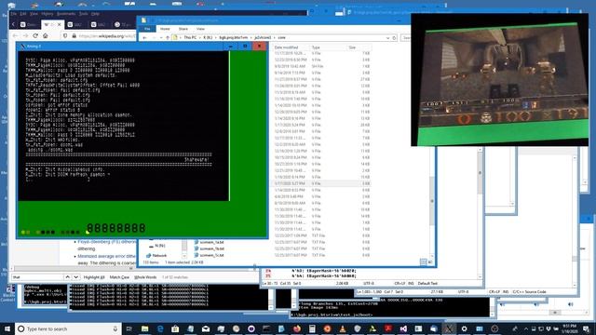This screenshot has height=335, width=596.
Task: Open the Firefox Bookmarks menu
Action: click(x=66, y=14)
